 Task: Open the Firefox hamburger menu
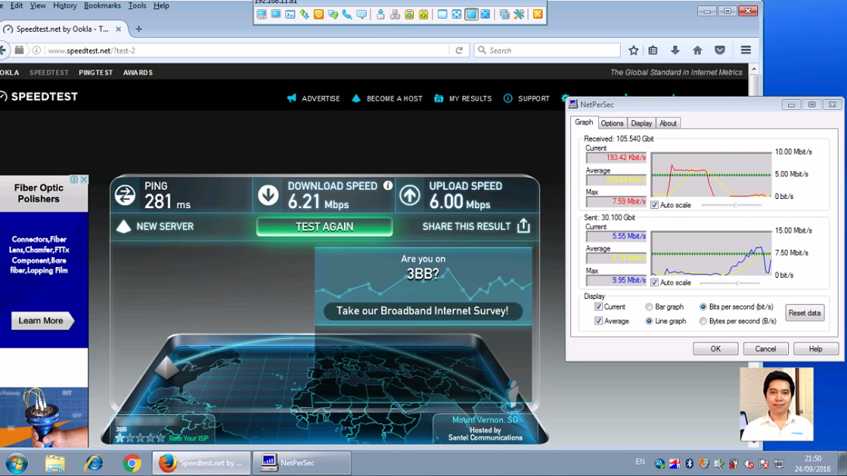point(745,50)
